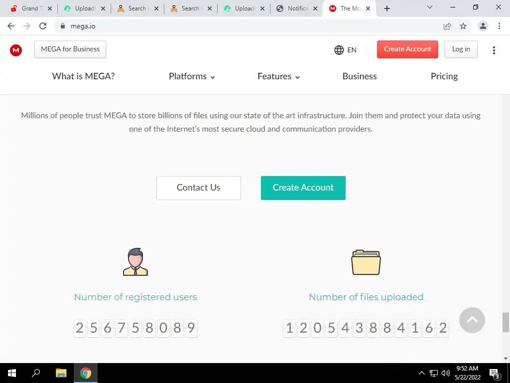Open the notification center icon

point(495,374)
